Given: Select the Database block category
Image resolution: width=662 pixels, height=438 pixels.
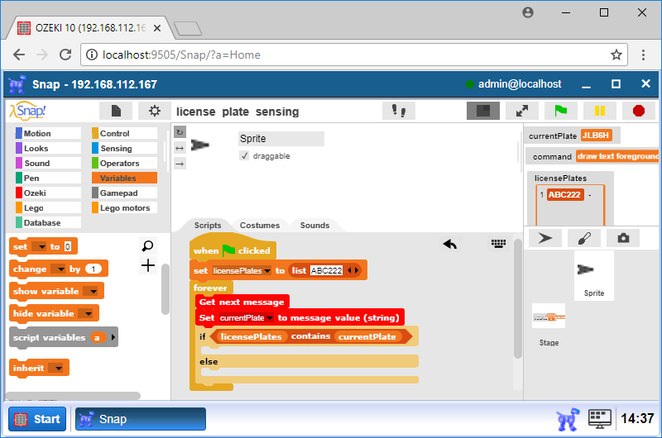Looking at the screenshot, I should 48,222.
